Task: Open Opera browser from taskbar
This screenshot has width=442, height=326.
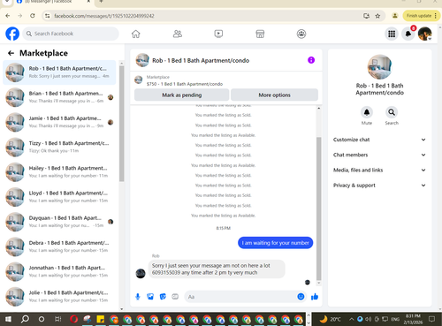Action: tap(74, 319)
